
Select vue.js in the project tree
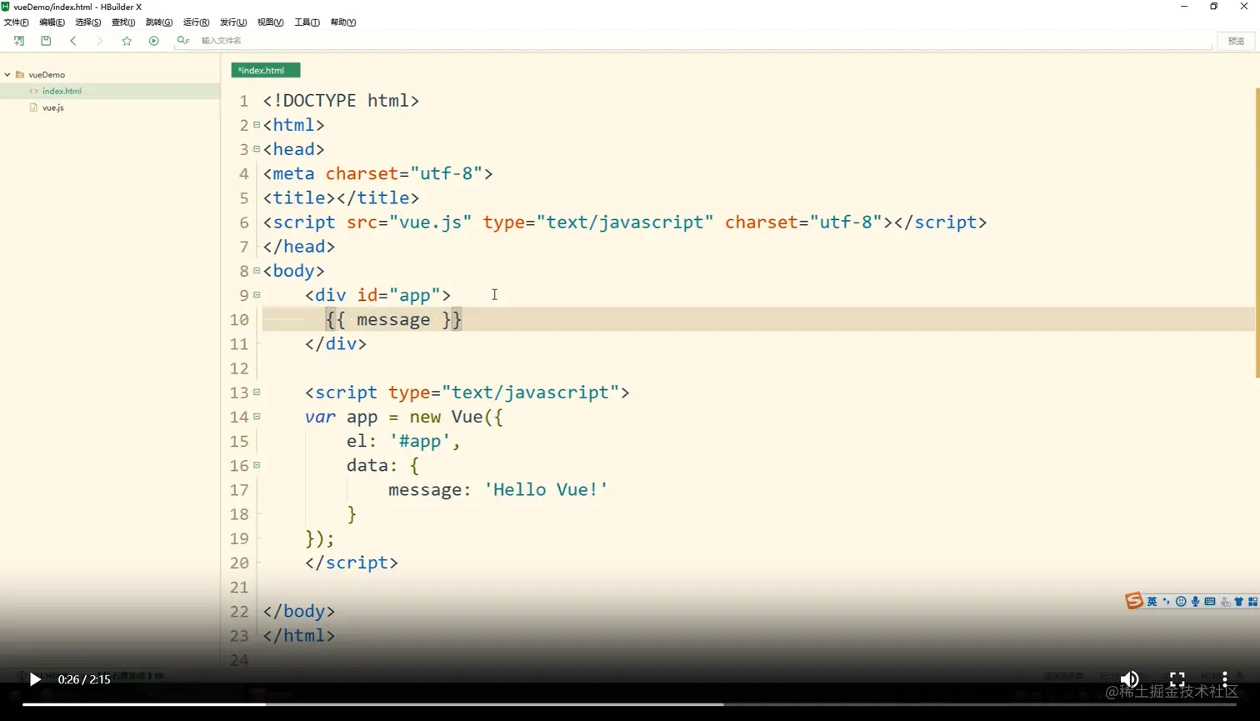pyautogui.click(x=53, y=108)
